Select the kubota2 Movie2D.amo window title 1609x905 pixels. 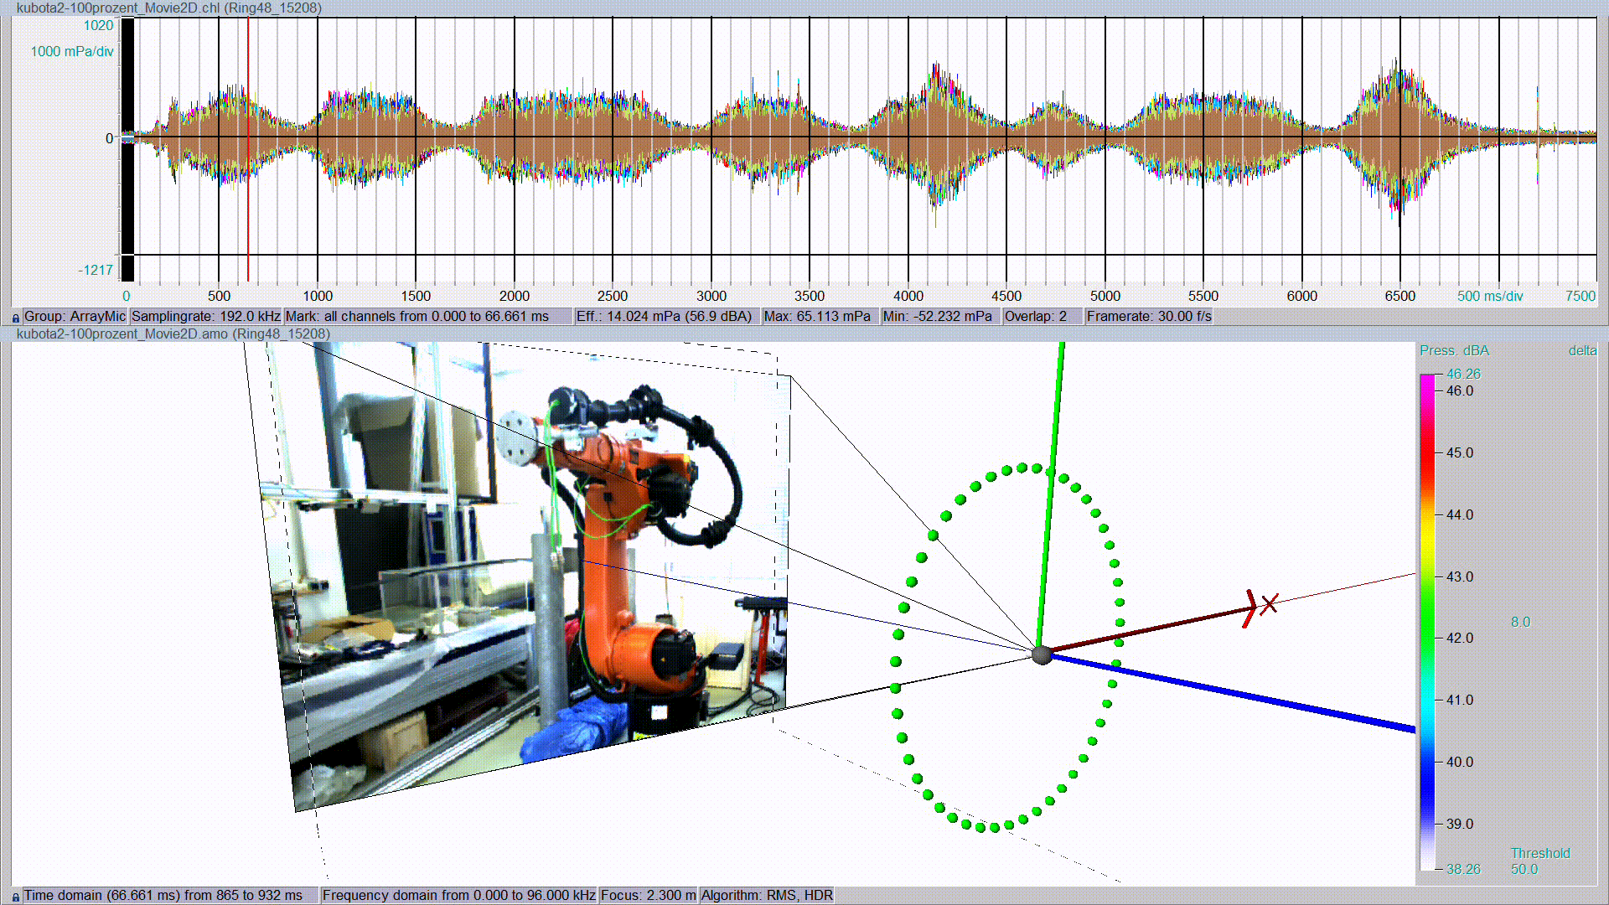(173, 334)
